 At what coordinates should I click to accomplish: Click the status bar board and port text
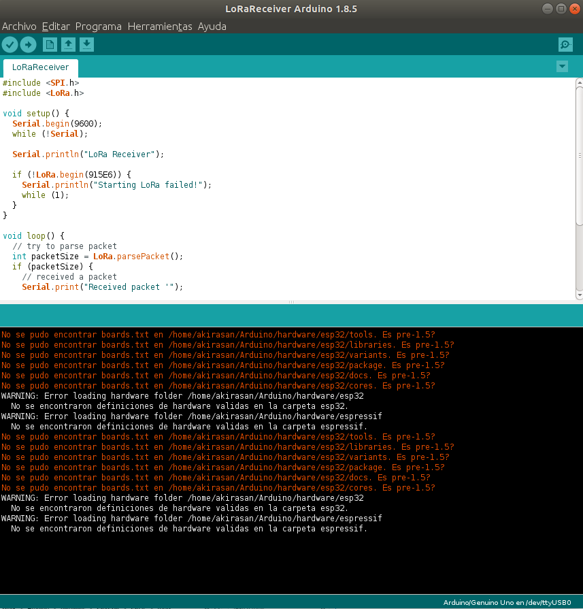pos(507,602)
